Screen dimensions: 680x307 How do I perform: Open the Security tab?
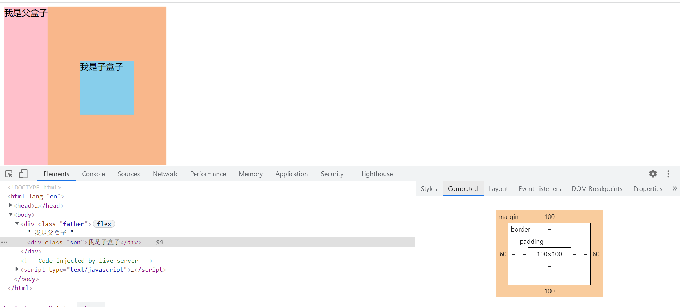(x=332, y=174)
